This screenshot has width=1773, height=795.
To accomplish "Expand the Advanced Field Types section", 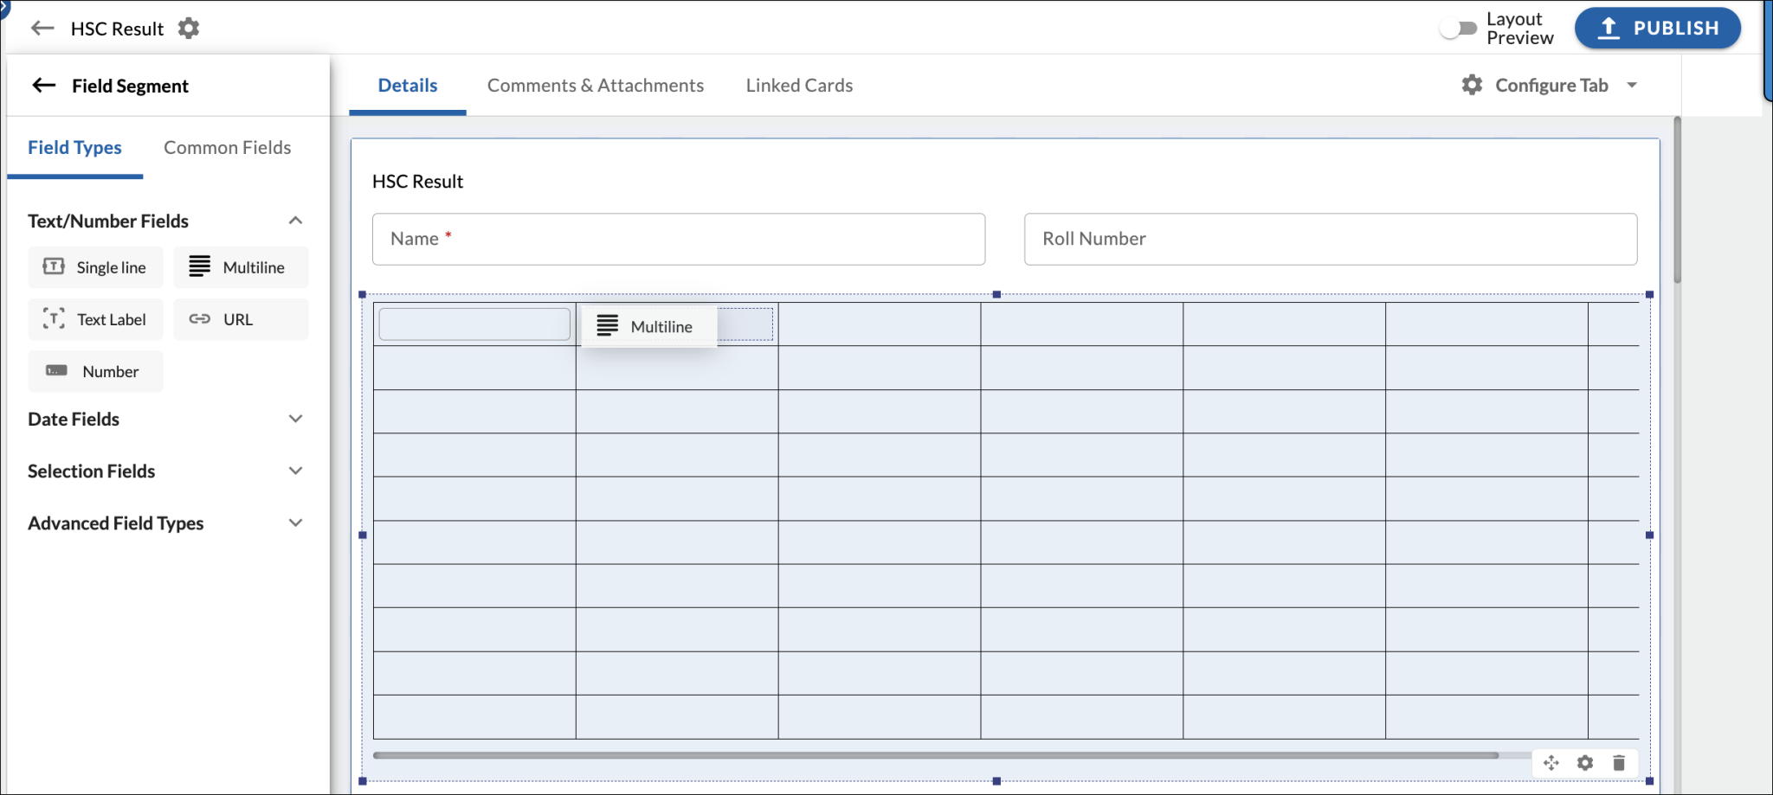I will 295,523.
